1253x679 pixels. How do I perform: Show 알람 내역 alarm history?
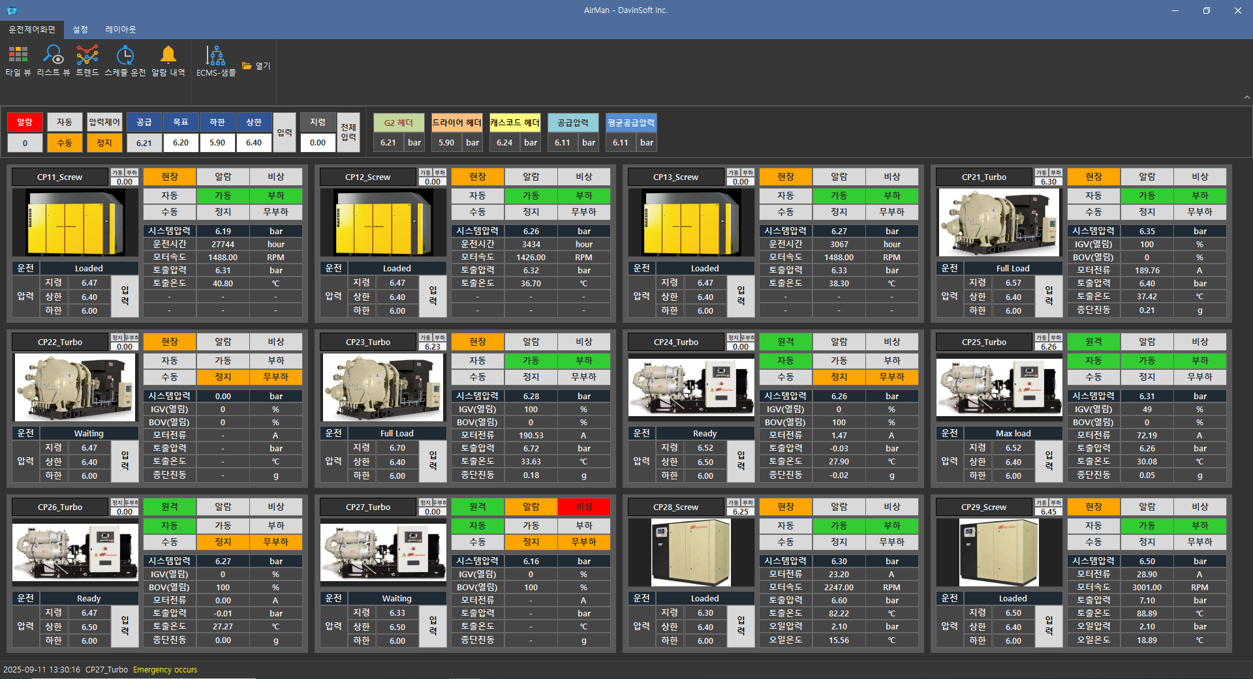pyautogui.click(x=168, y=61)
